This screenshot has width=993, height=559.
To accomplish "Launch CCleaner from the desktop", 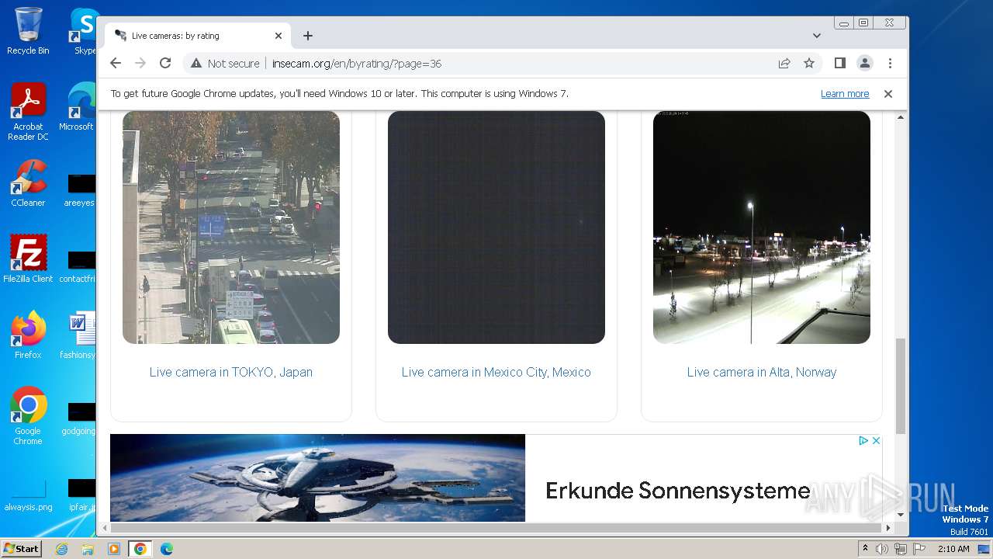I will [28, 183].
